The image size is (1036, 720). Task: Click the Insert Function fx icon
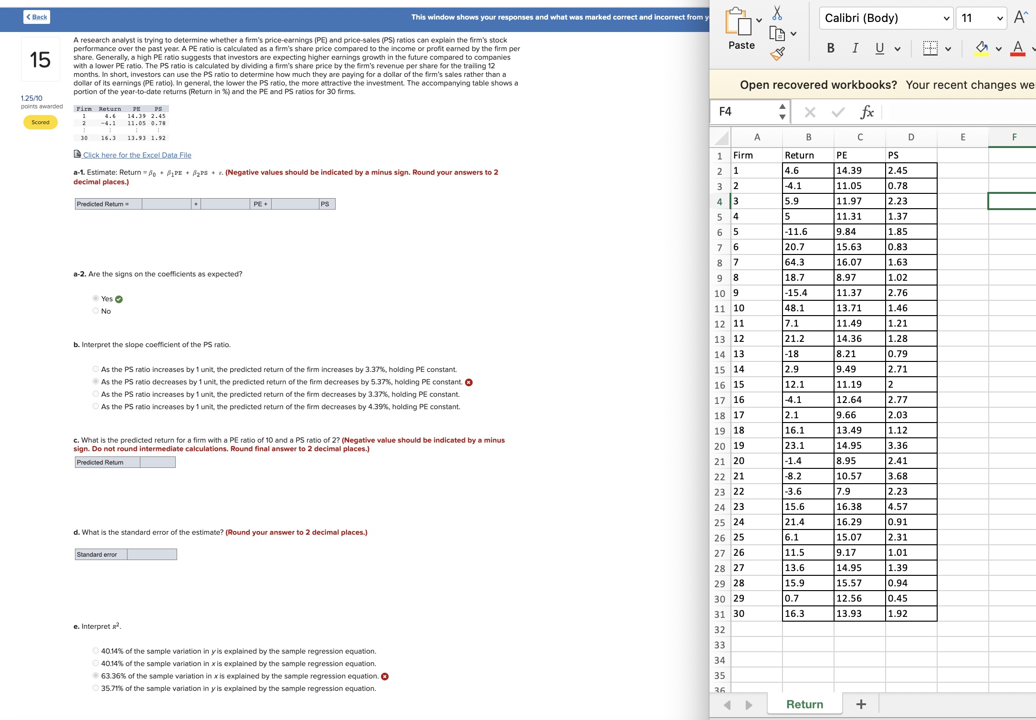(868, 112)
